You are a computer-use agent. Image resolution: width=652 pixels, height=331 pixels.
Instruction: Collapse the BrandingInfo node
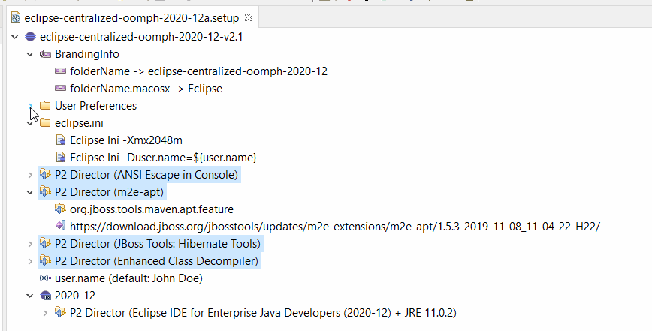[29, 54]
